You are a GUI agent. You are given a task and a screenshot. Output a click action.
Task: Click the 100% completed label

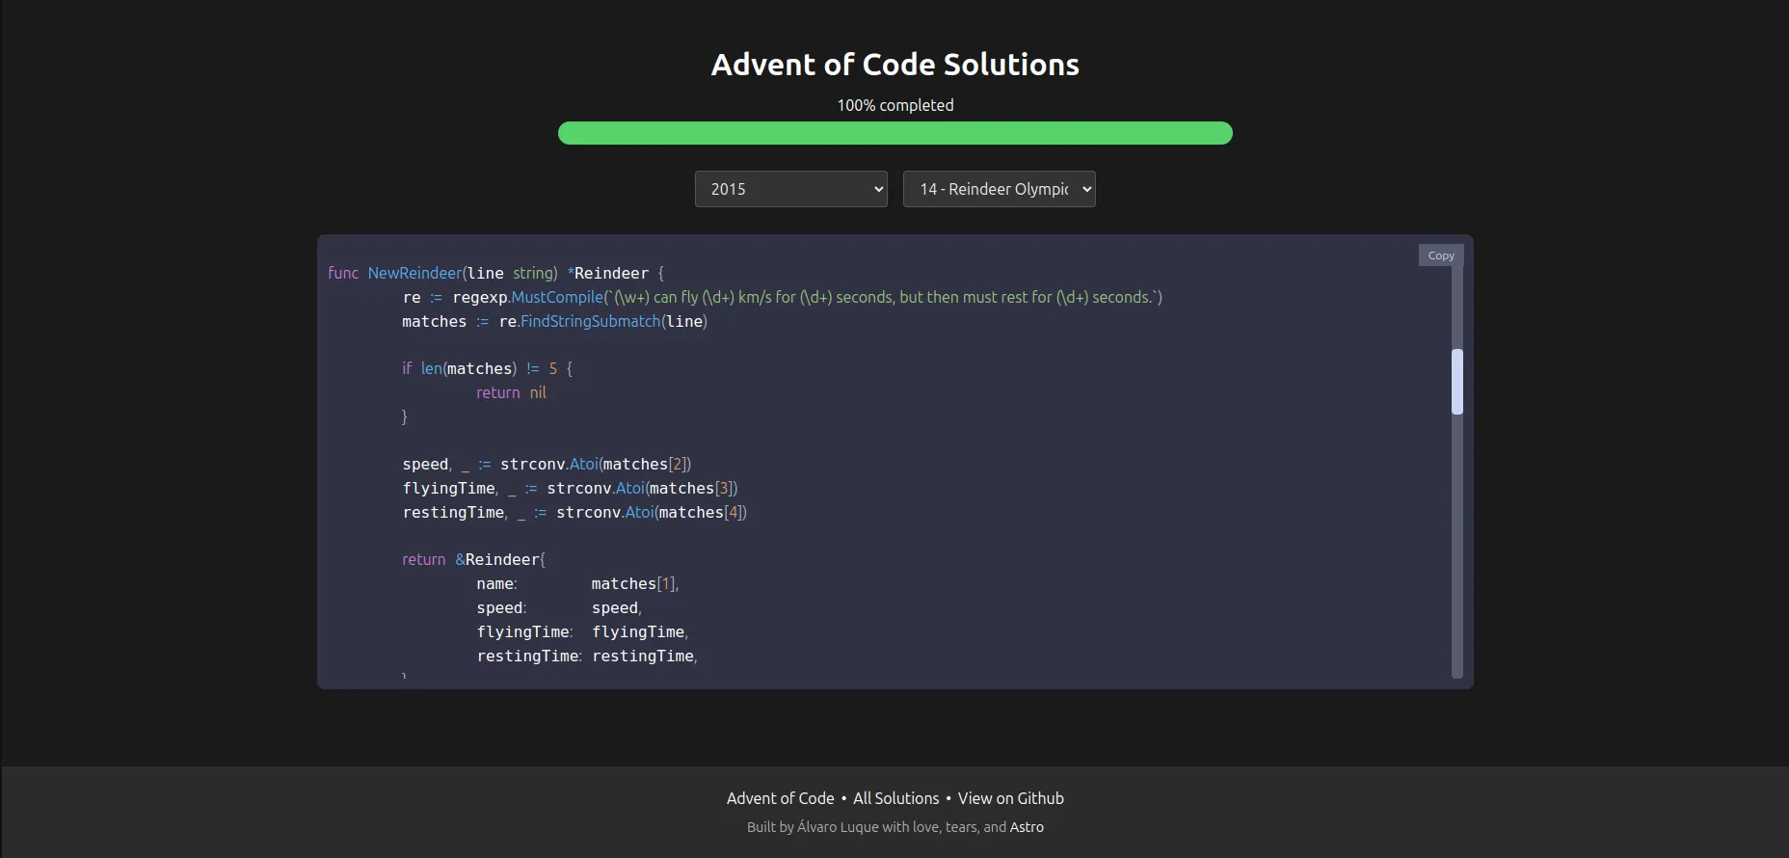click(x=894, y=105)
